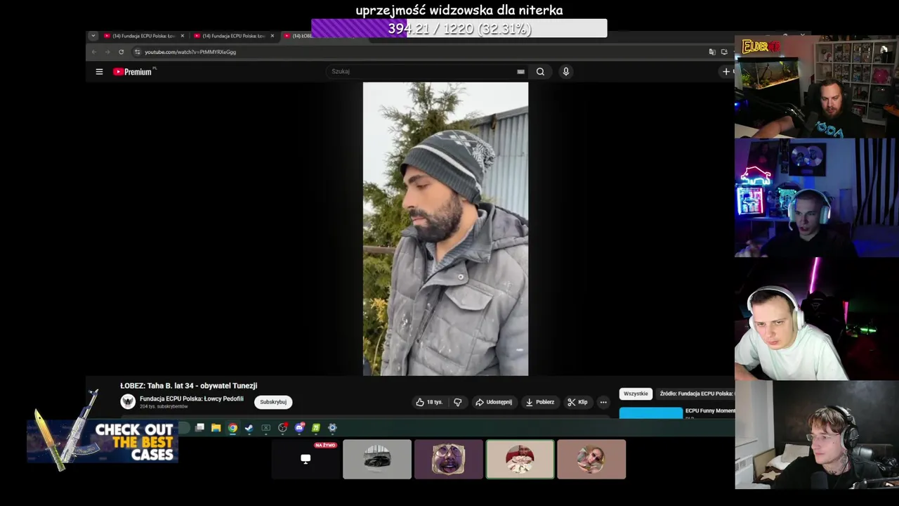Screen dimensions: 899x506
Task: Select the green-highlighted speaking participant tile
Action: (x=520, y=459)
